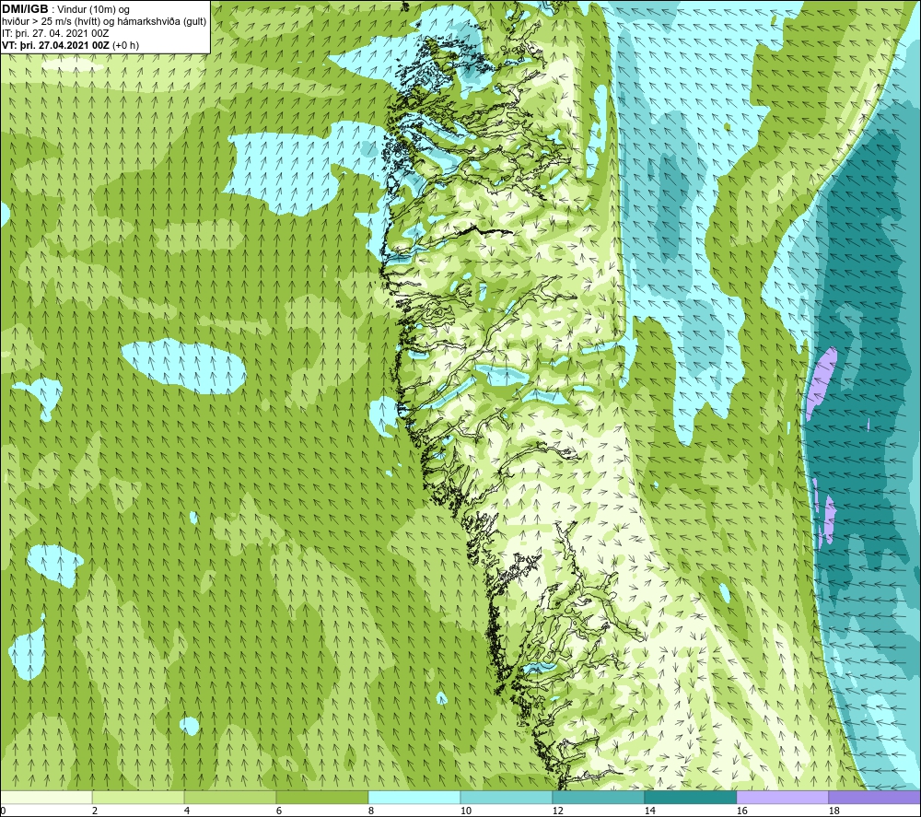
Task: Click the medium green 4–6 m/s legend swatch
Action: tap(230, 798)
